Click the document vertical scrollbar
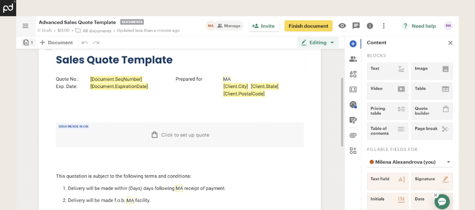The image size is (475, 210). click(x=342, y=112)
